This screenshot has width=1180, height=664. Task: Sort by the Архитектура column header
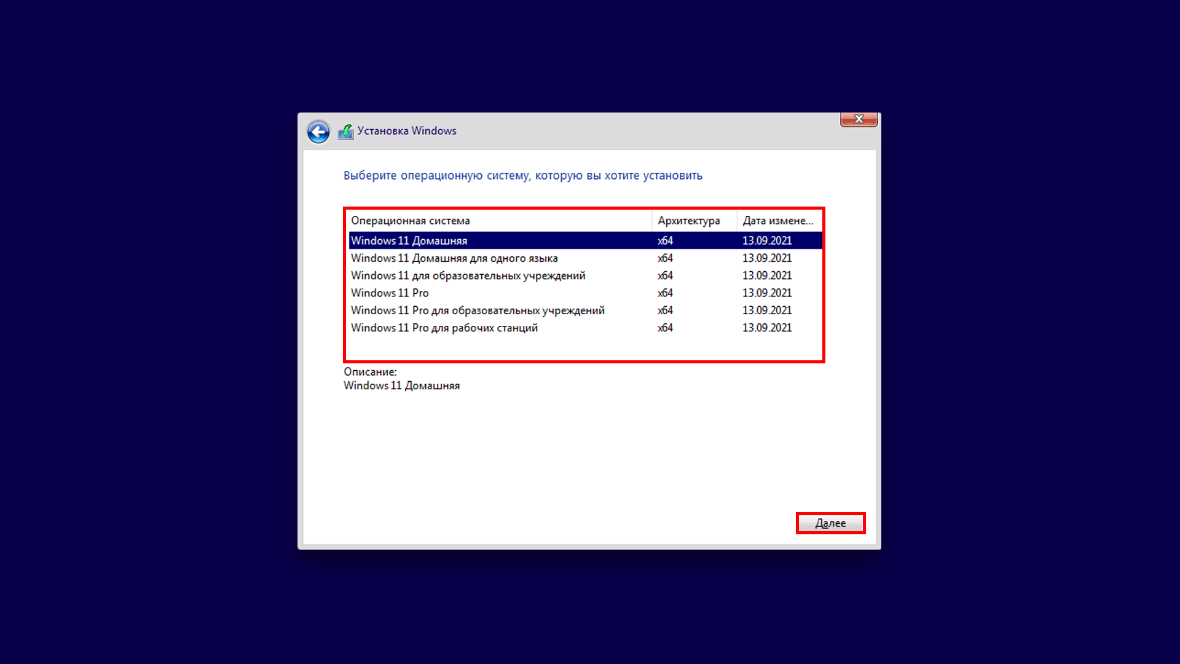tap(688, 221)
